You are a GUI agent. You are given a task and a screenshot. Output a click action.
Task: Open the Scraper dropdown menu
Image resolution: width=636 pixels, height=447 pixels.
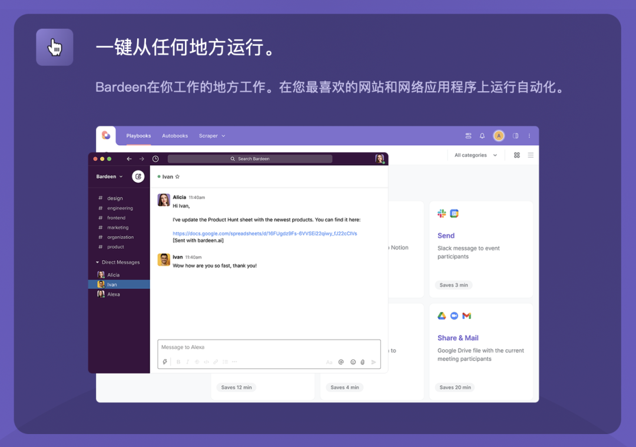212,136
